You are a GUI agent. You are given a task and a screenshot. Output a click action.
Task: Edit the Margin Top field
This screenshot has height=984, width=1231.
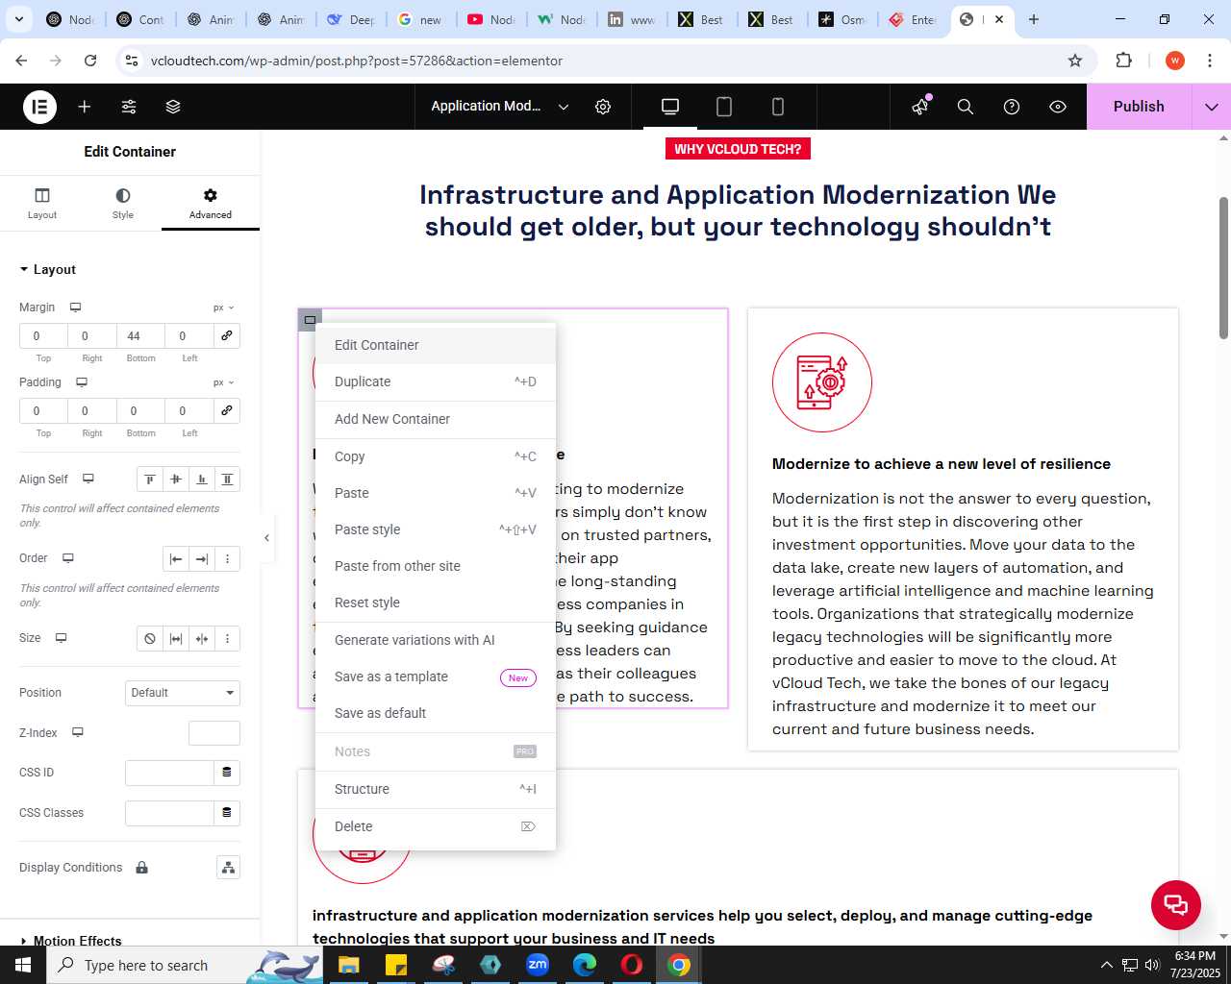click(43, 335)
